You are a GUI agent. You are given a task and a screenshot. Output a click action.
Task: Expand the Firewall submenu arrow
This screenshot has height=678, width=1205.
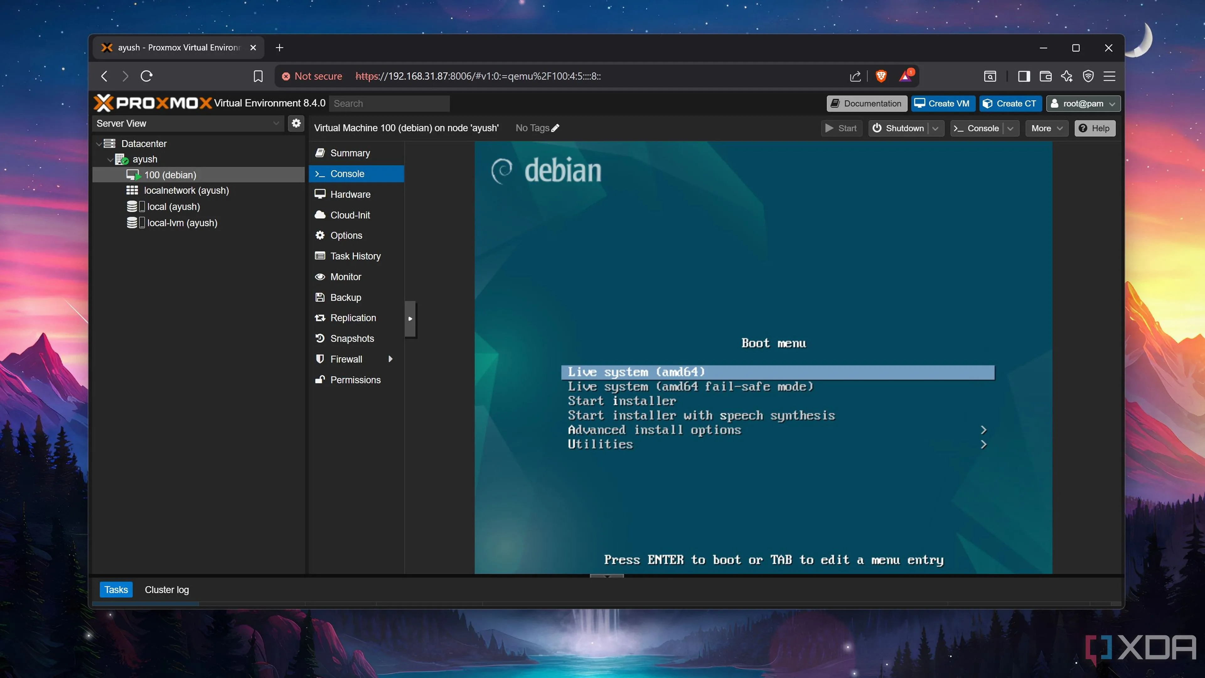tap(390, 359)
